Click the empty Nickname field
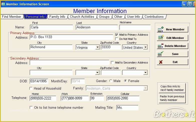The height and width of the screenshot is (122, 196). (135, 27)
